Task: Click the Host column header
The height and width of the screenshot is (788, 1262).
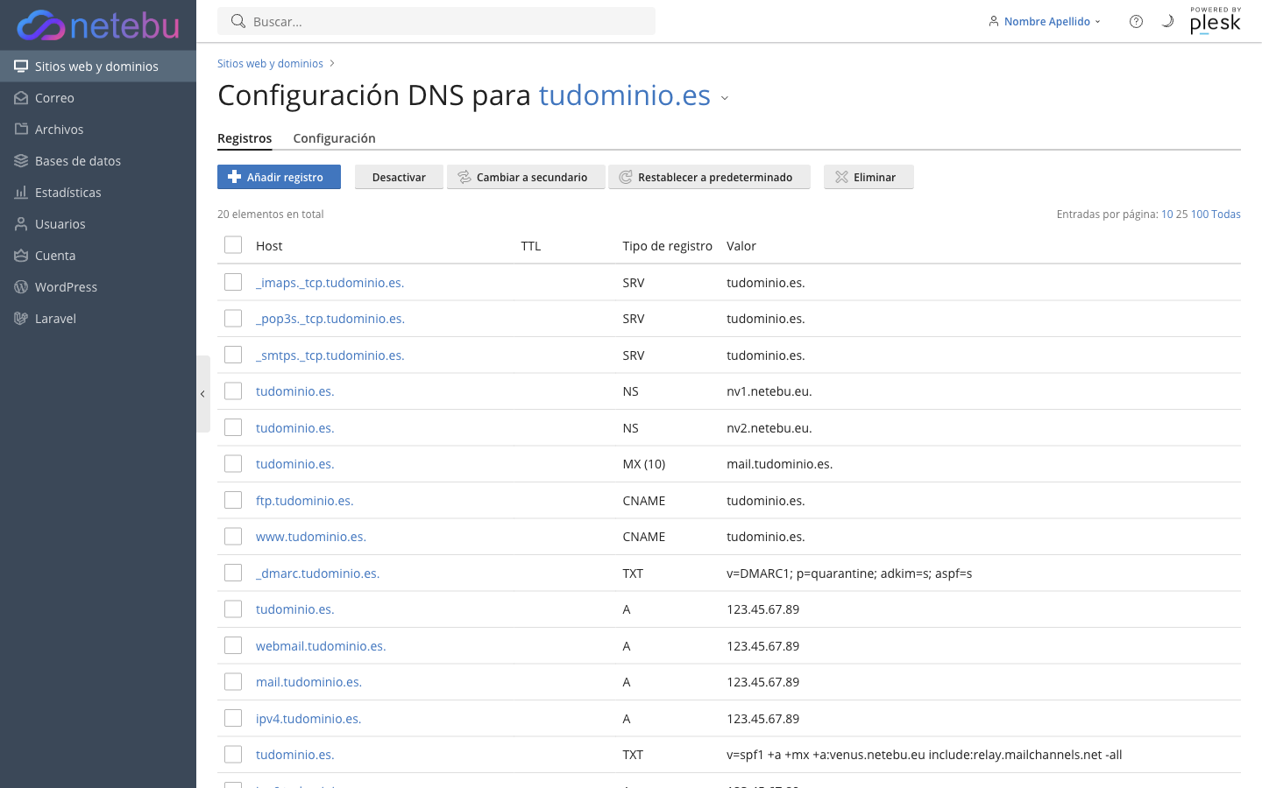Action: [269, 246]
